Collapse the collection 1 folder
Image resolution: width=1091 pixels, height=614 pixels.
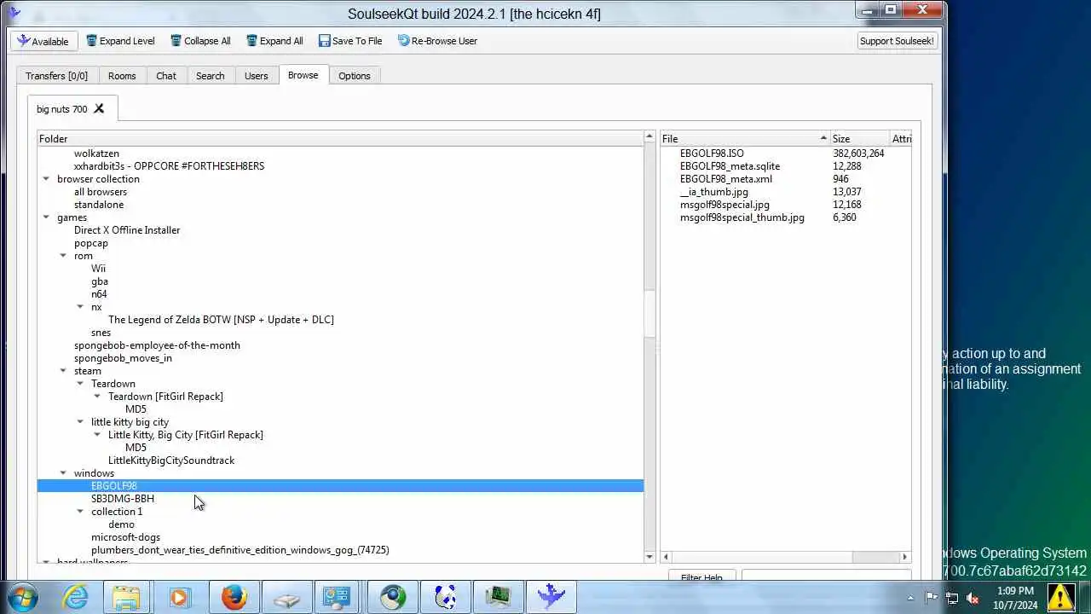pos(80,512)
